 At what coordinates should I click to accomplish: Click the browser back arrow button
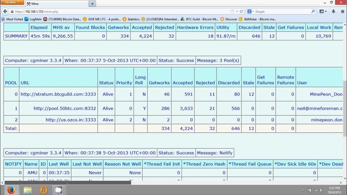(5, 11)
